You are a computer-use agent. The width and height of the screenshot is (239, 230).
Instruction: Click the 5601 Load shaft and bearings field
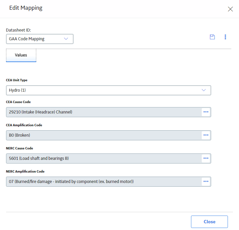click(104, 158)
